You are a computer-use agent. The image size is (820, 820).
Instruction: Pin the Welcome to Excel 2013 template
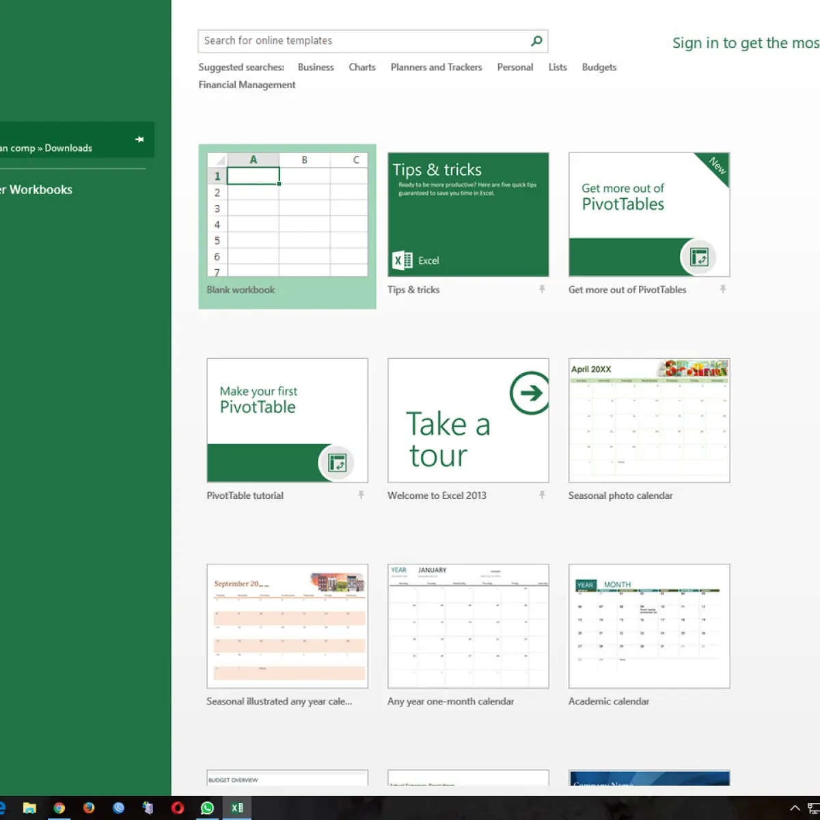pos(542,495)
